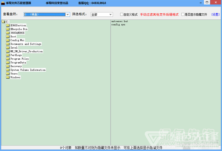The height and width of the screenshot is (151, 222).
Task: Open Documents and Settings tree item
Action: pos(26,44)
